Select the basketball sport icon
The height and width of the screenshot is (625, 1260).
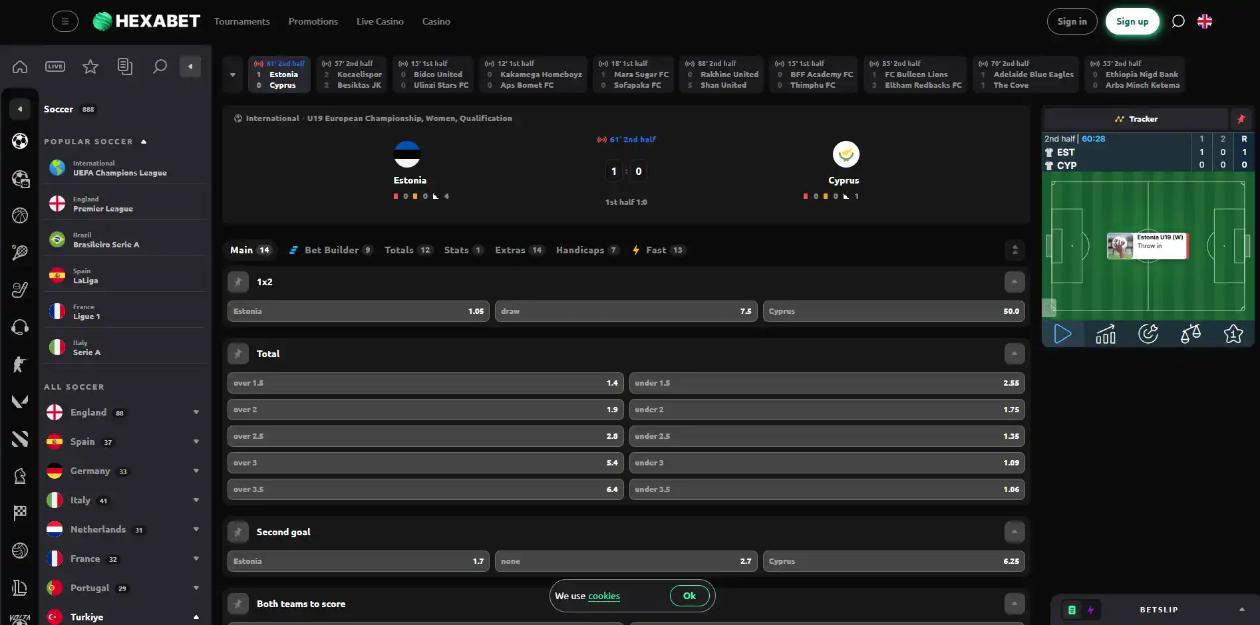[x=20, y=215]
